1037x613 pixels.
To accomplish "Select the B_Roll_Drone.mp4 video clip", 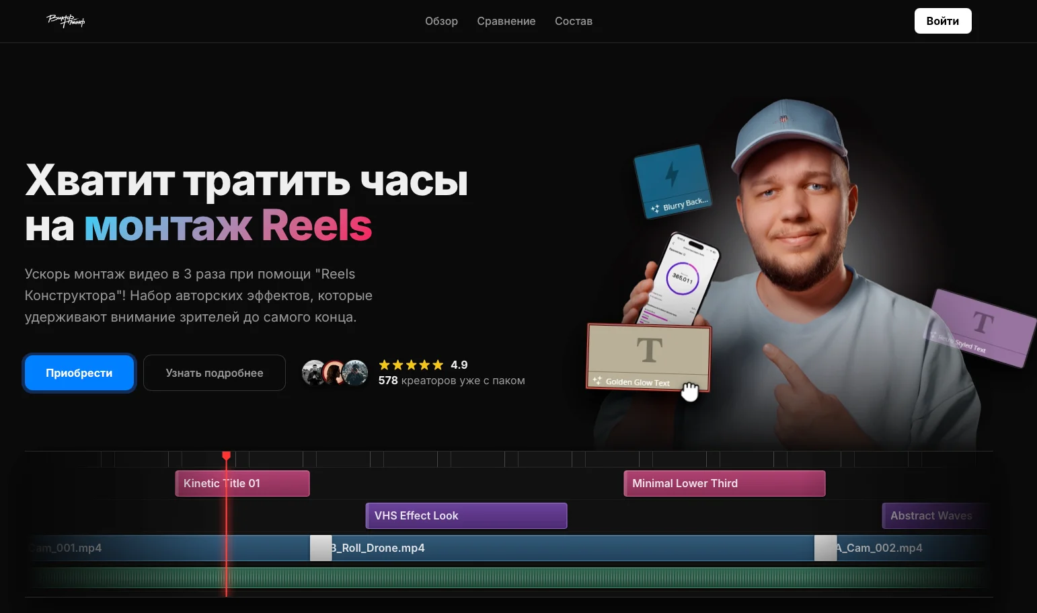I will click(572, 548).
